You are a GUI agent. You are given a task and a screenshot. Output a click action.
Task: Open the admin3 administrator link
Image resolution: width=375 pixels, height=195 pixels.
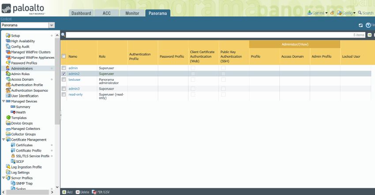74,89
